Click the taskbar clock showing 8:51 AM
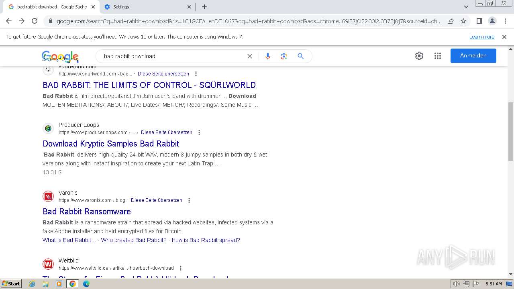514x289 pixels. pyautogui.click(x=494, y=284)
